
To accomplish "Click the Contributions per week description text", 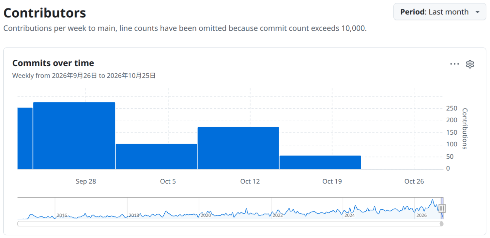I will 185,28.
